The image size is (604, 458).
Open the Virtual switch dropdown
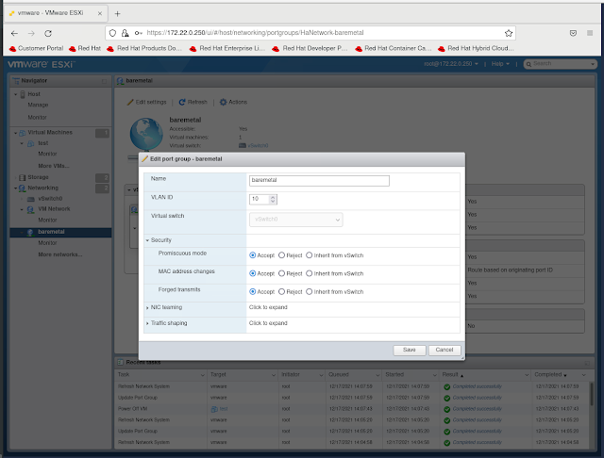point(295,220)
